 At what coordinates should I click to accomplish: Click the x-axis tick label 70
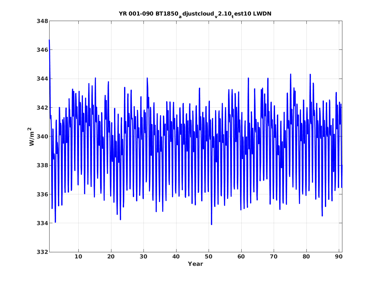(274, 257)
